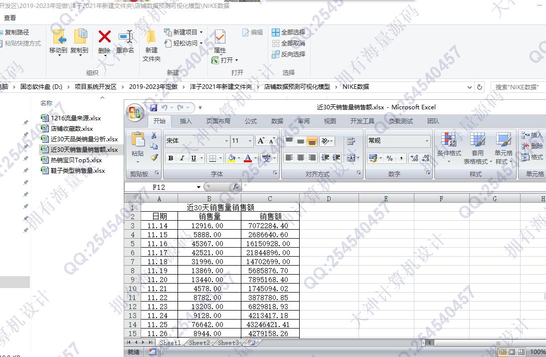The image size is (546, 357).
Task: Switch to the 公式 ribbon tab
Action: click(x=251, y=121)
